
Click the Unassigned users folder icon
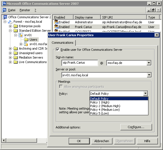[x=16, y=53]
